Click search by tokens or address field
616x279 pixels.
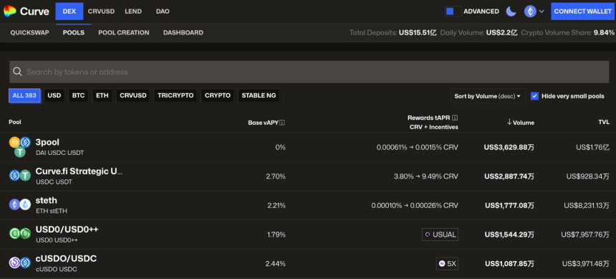click(x=309, y=72)
